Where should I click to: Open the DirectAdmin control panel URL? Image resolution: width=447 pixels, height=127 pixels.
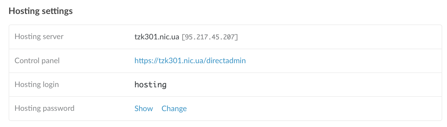(x=190, y=61)
